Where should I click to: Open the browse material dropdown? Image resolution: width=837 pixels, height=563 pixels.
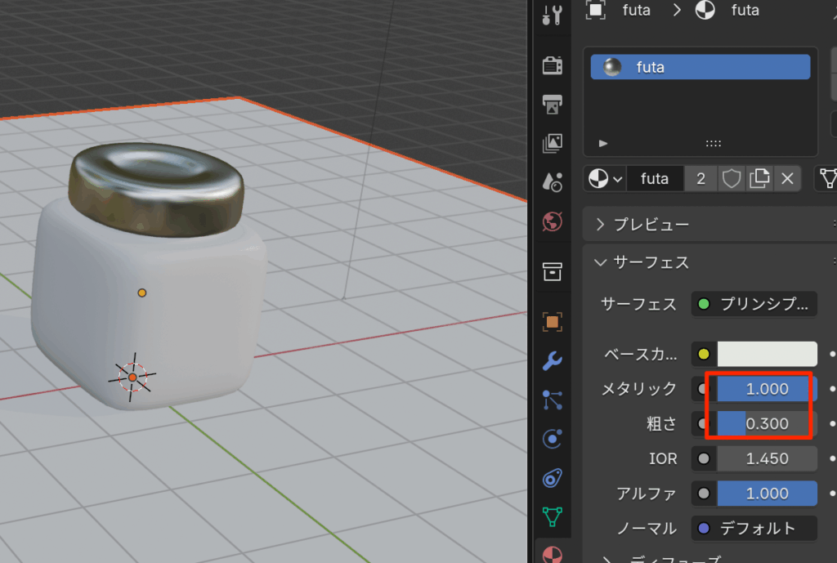[605, 178]
